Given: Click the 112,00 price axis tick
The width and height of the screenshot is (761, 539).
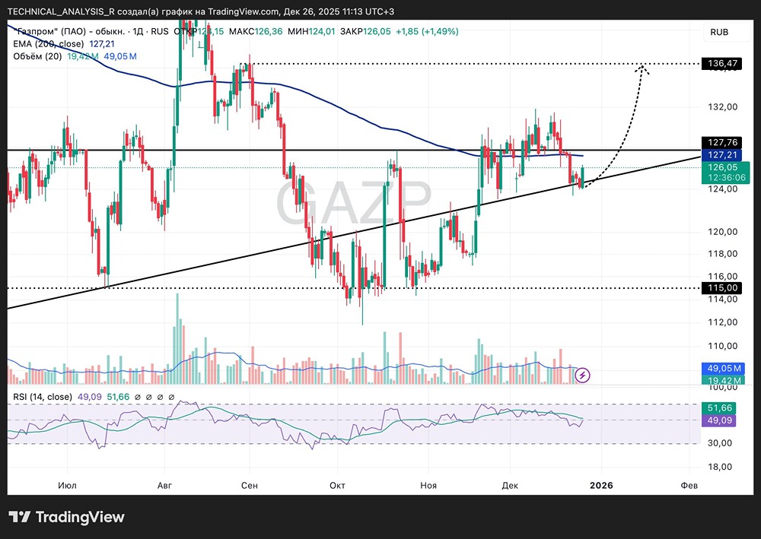Looking at the screenshot, I should click(723, 322).
